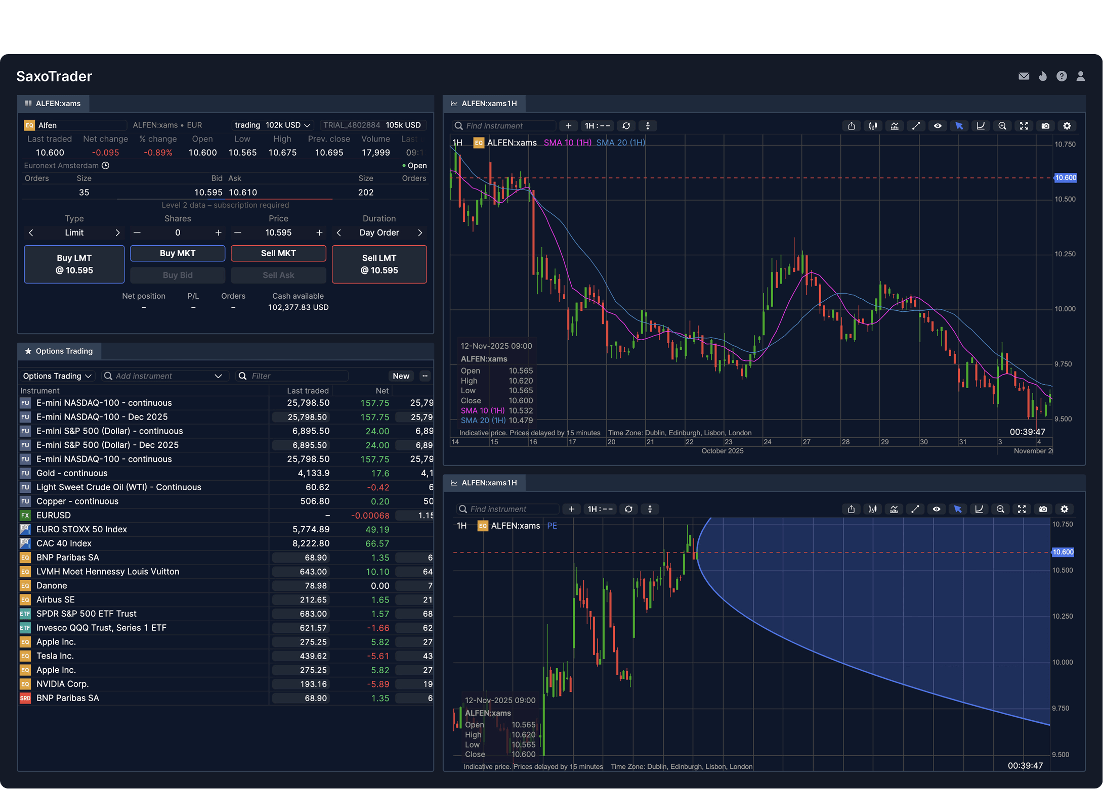Click the share/export icon above the top chart

(x=852, y=126)
